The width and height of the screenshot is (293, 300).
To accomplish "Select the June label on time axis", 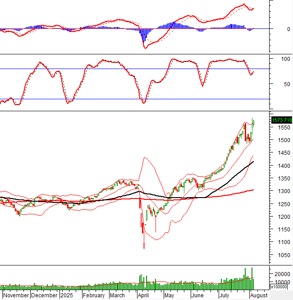I will click(197, 295).
